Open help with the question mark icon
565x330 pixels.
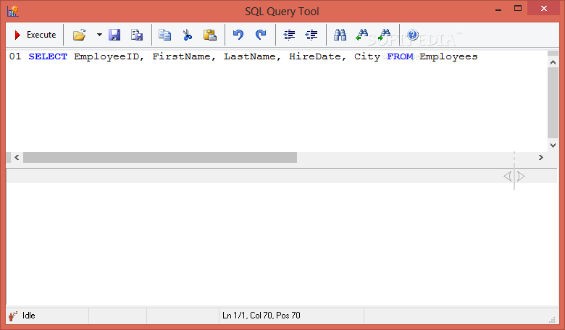click(x=413, y=35)
